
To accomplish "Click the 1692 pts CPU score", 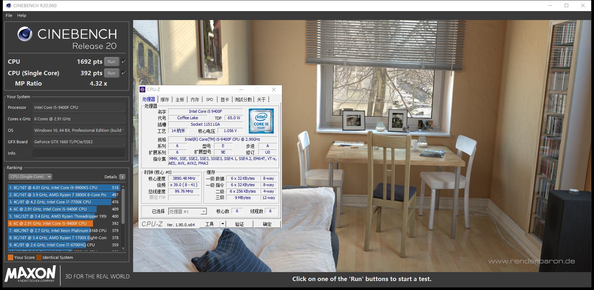I will coord(89,62).
